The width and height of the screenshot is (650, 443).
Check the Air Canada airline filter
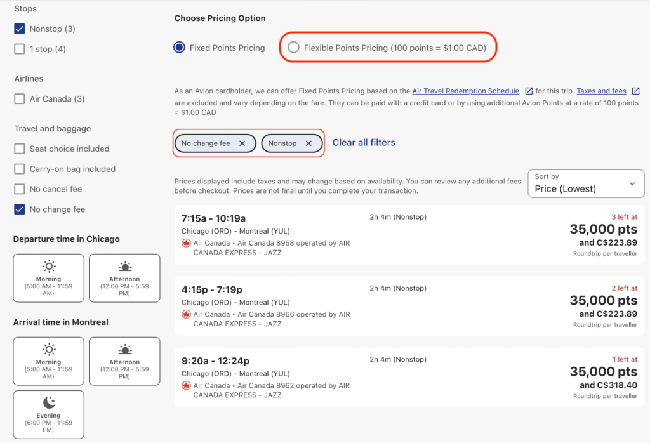point(20,99)
